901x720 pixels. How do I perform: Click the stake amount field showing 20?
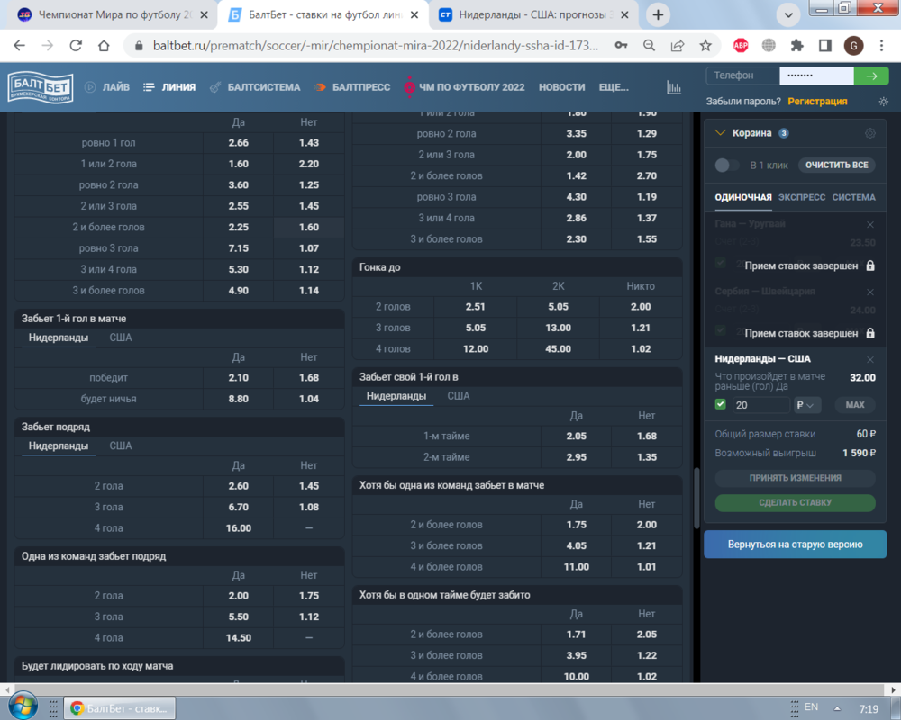(x=760, y=405)
